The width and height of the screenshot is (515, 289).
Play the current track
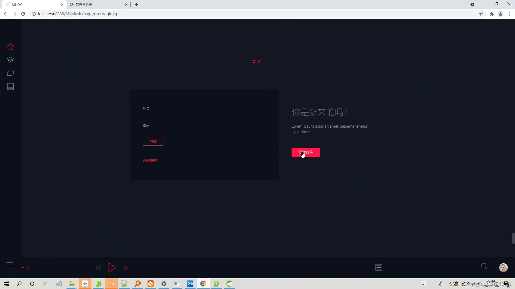[x=112, y=268]
